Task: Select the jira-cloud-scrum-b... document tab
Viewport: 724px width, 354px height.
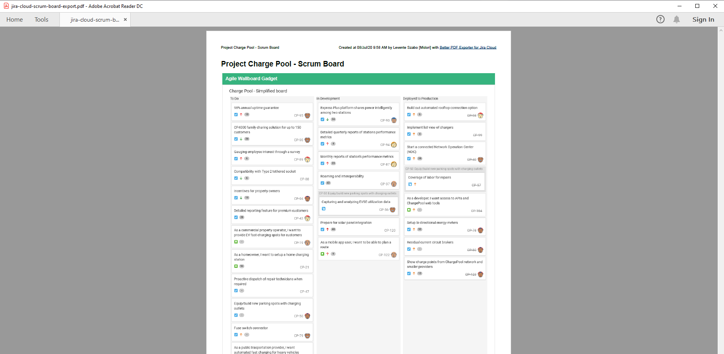Action: click(x=95, y=20)
